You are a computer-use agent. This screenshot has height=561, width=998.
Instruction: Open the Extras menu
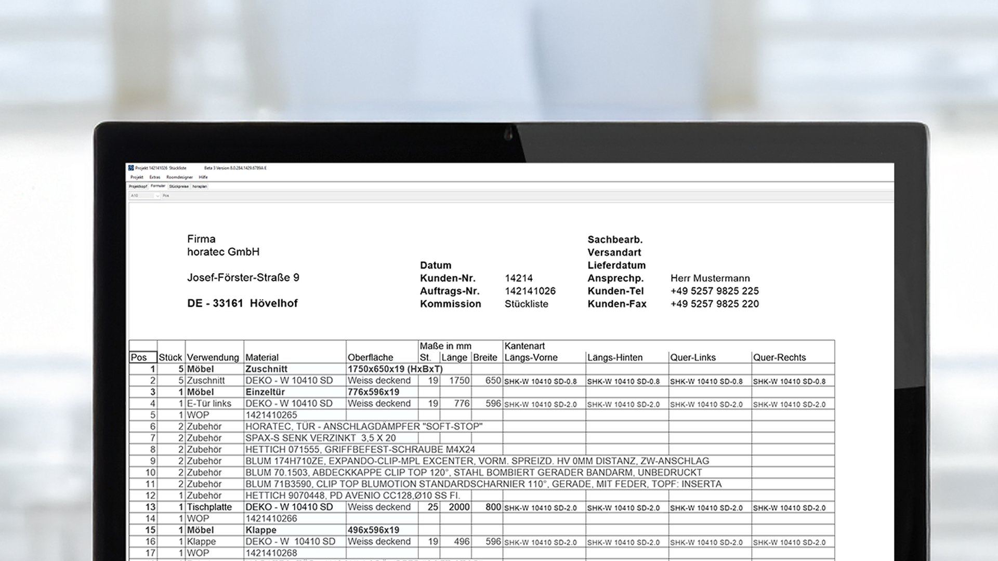(155, 177)
